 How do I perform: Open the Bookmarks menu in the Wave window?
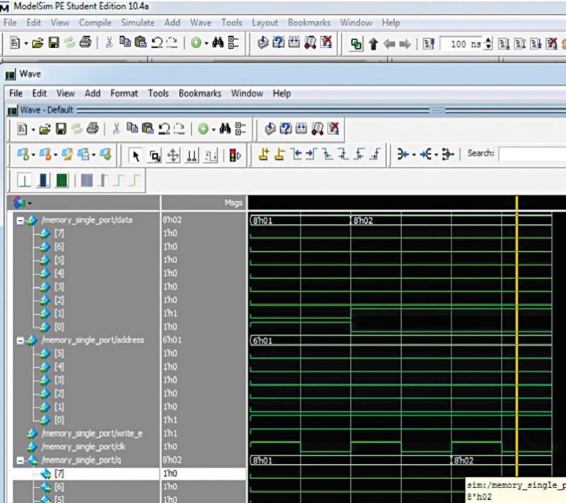click(200, 93)
